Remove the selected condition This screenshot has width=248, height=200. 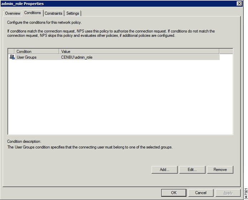220,170
